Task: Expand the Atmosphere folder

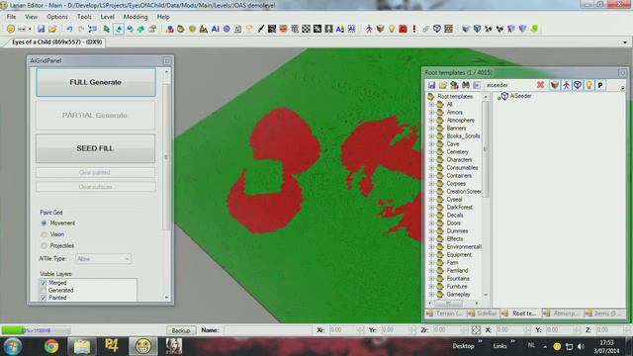Action: click(x=431, y=121)
